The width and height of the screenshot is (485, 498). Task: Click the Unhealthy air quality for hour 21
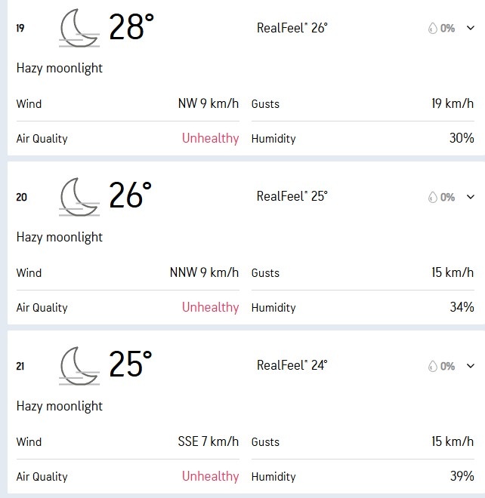tap(210, 476)
